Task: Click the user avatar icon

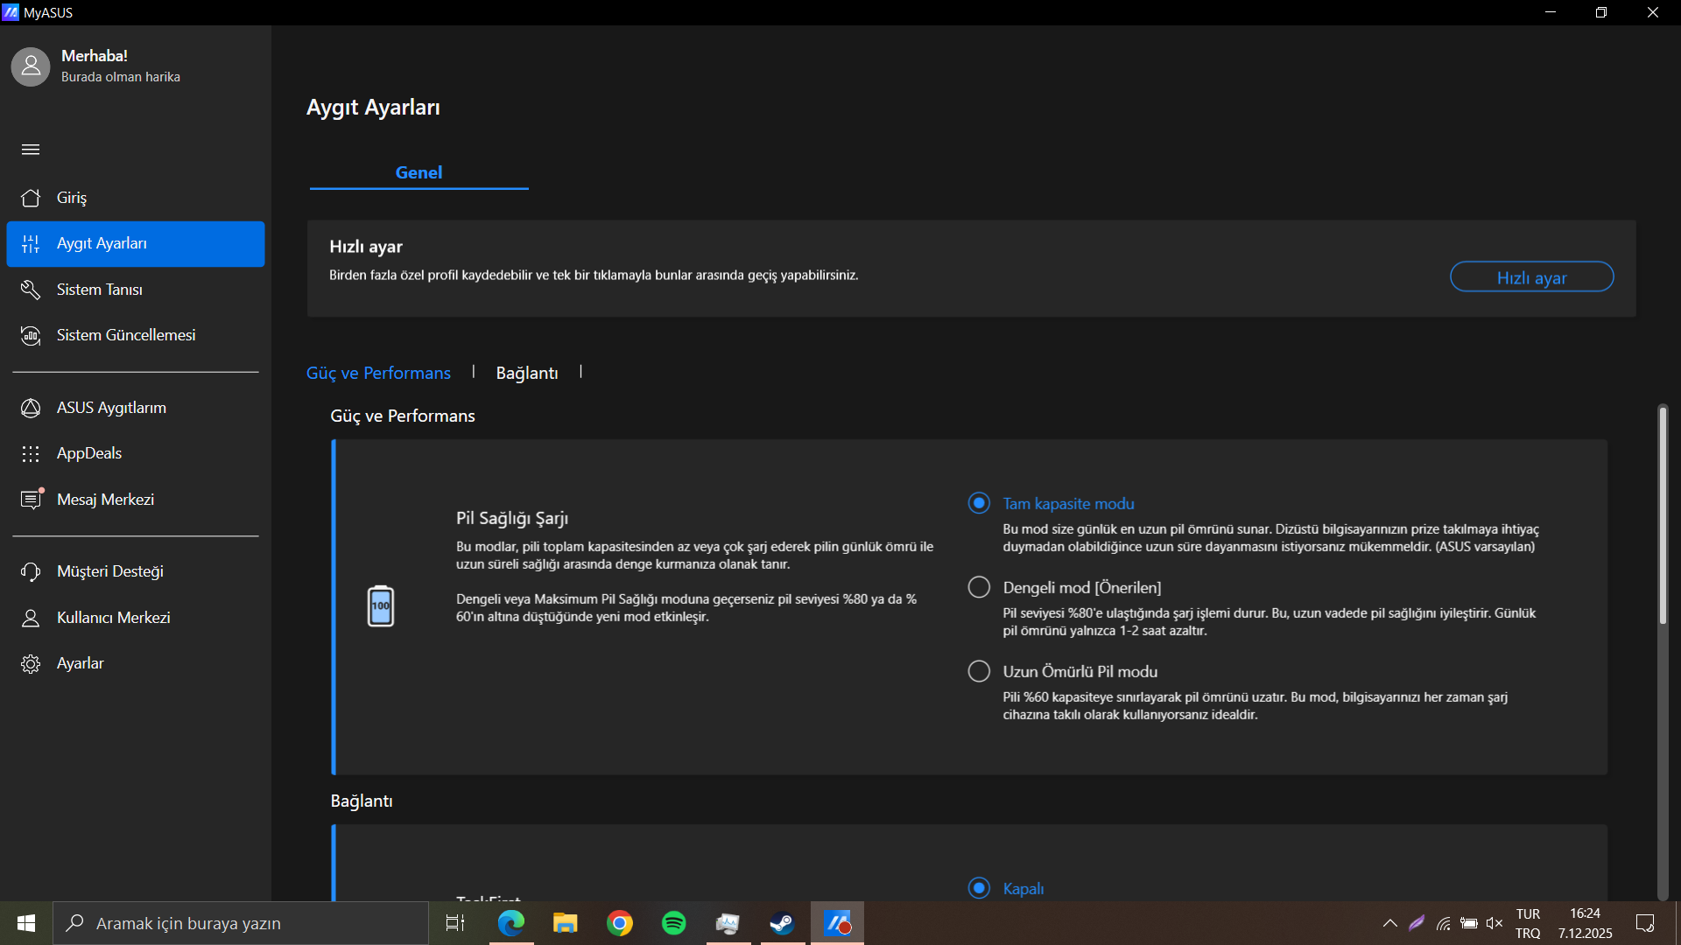Action: (x=31, y=66)
